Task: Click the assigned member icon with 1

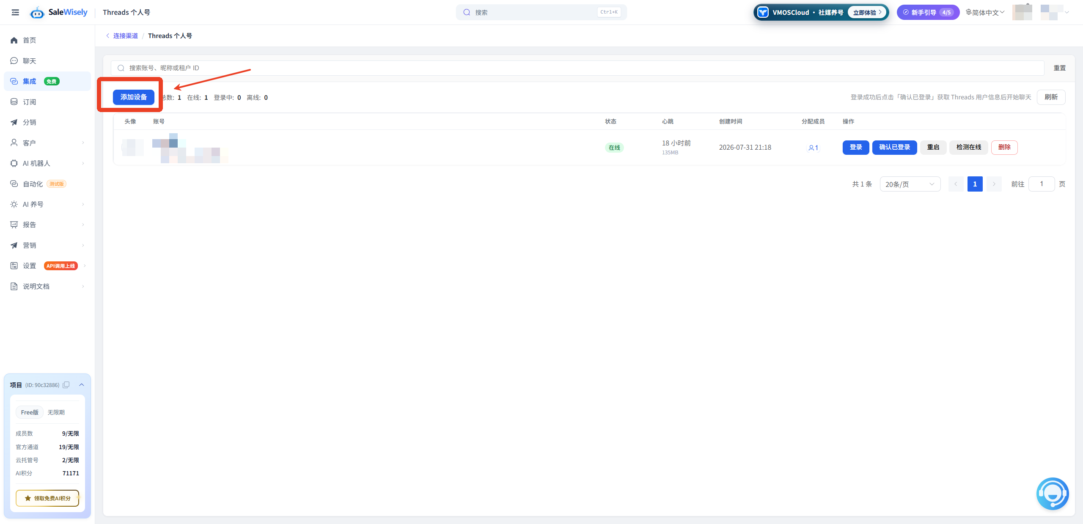Action: [x=813, y=148]
